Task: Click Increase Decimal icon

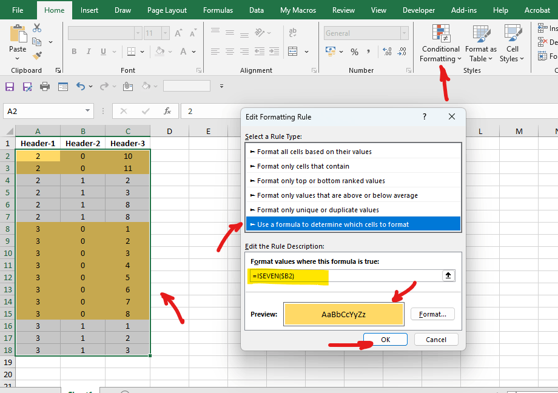Action: (387, 52)
